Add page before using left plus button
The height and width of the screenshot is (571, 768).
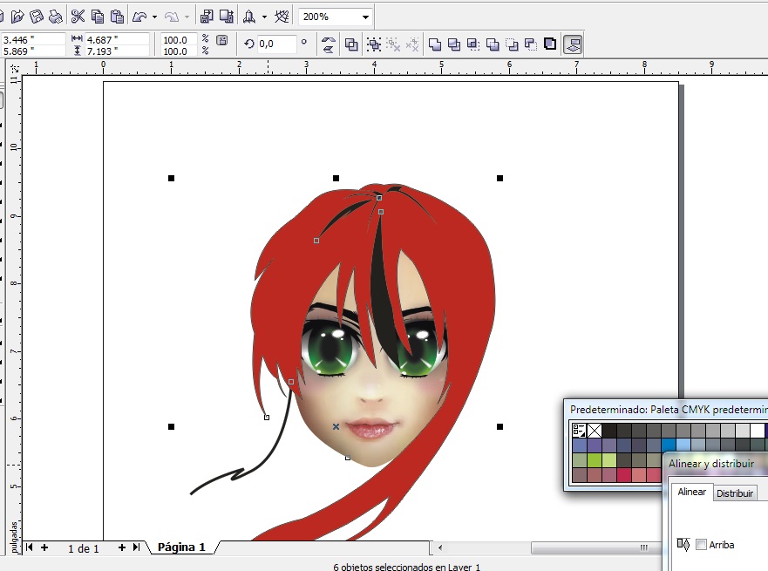[44, 547]
